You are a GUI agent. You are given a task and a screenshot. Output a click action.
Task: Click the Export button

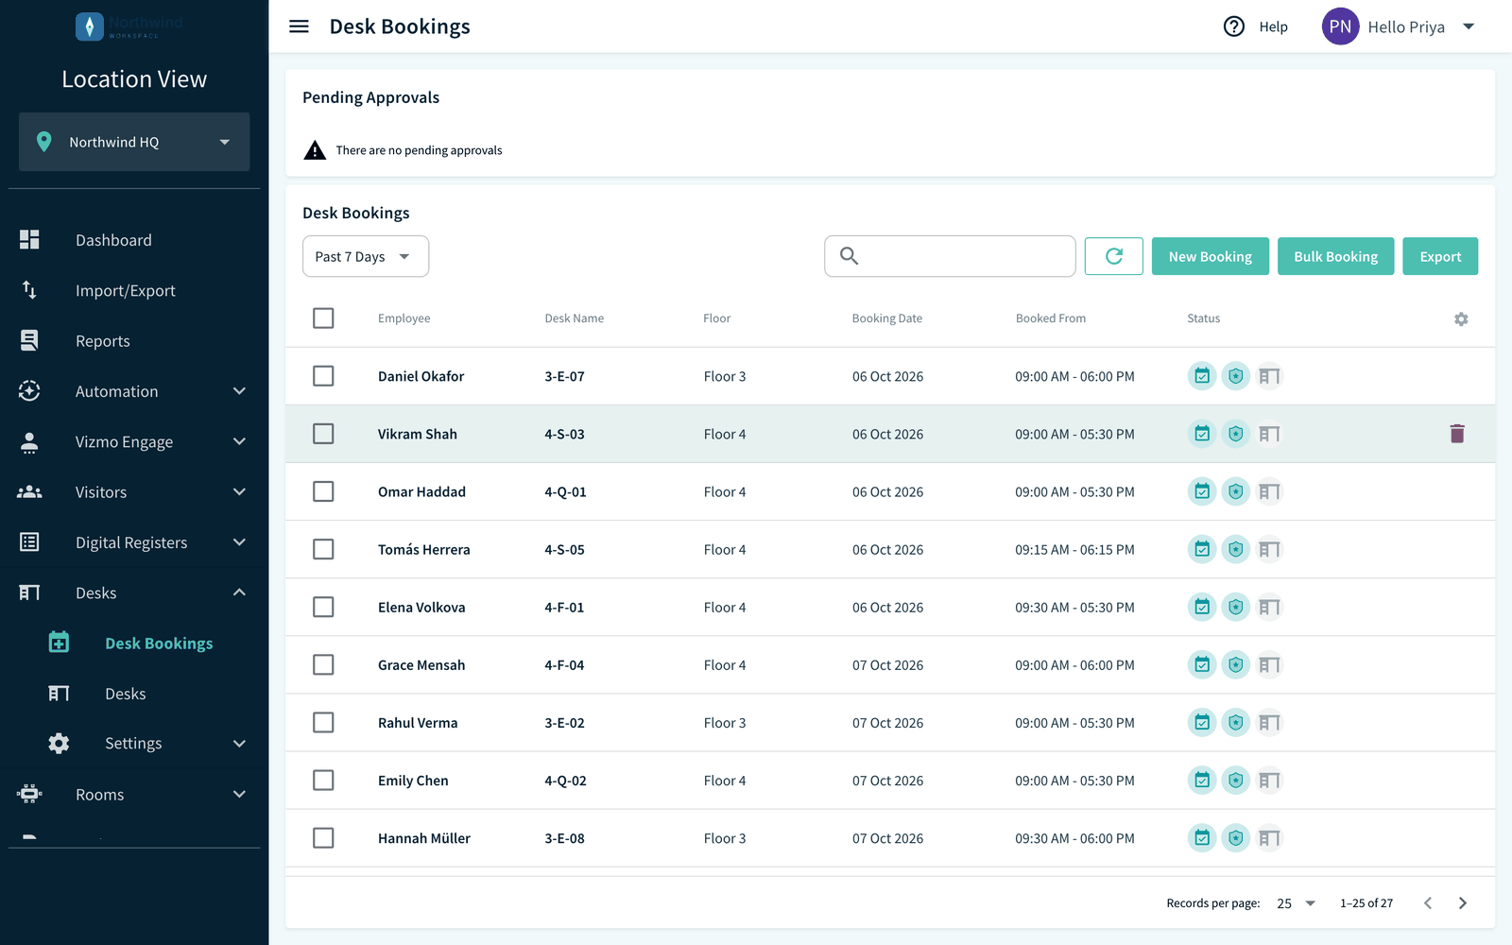pyautogui.click(x=1440, y=256)
